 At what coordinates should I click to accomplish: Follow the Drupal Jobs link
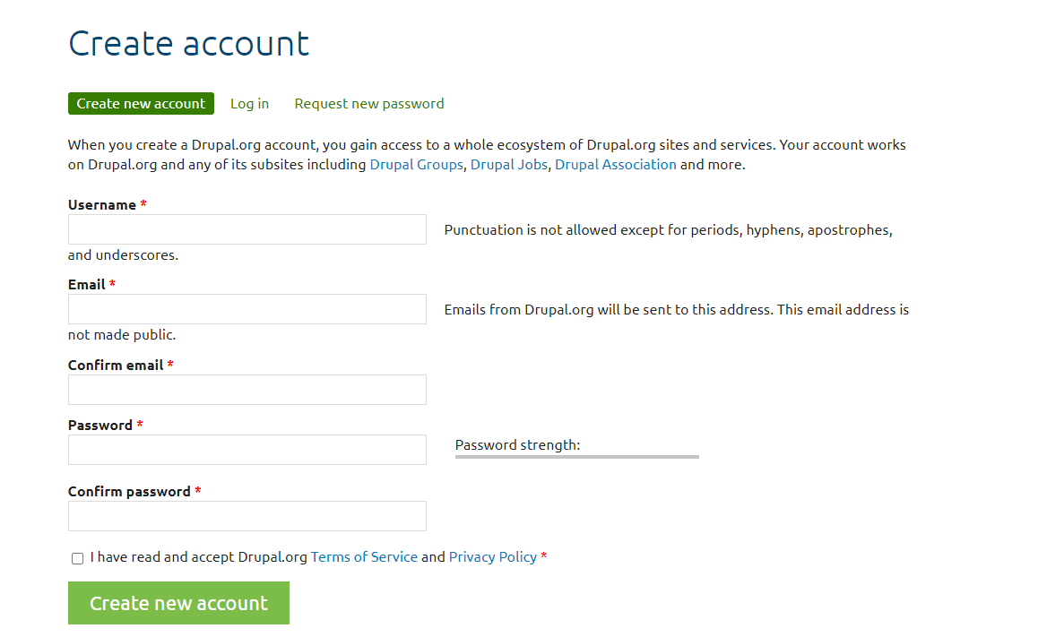pyautogui.click(x=508, y=164)
